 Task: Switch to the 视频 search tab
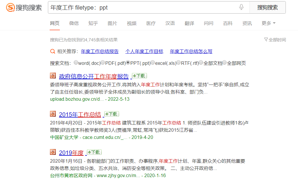[x=132, y=23]
